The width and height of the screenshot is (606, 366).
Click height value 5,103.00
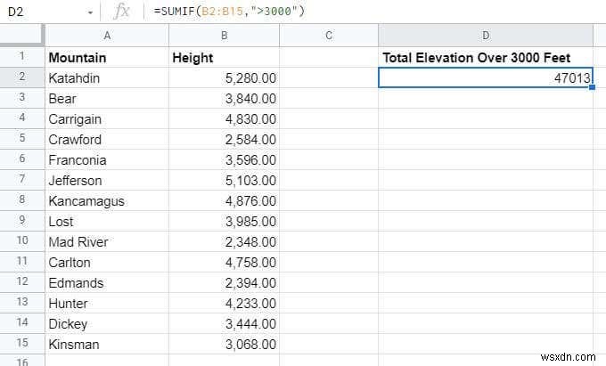225,180
